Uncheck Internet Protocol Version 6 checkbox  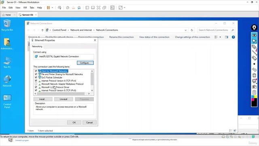[36, 90]
